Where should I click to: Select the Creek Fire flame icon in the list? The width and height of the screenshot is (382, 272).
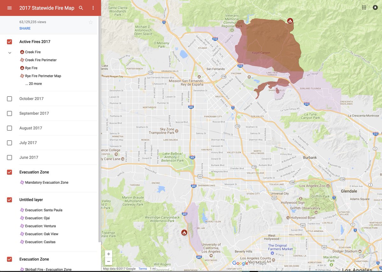click(x=22, y=52)
